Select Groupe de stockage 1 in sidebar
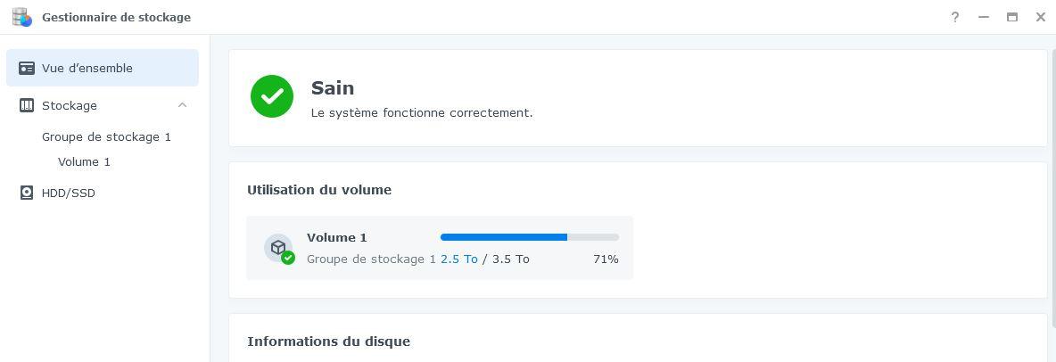Viewport: 1056px width, 362px height. coord(106,136)
